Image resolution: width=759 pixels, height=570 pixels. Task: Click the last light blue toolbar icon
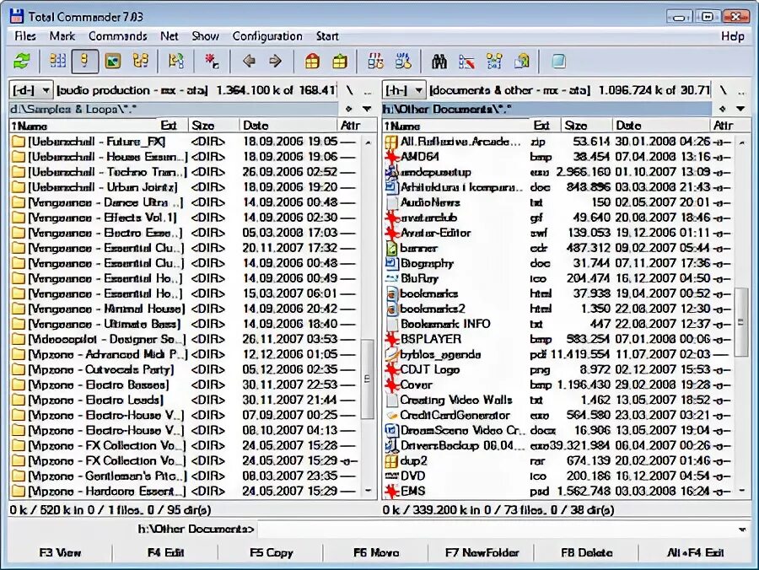(558, 62)
